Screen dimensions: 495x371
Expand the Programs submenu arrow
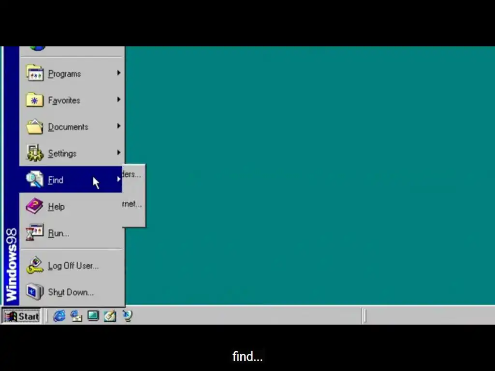119,73
